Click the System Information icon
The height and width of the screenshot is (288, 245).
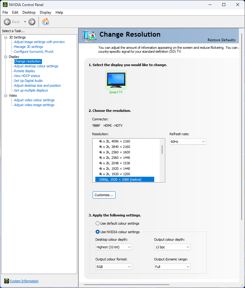pos(6,281)
